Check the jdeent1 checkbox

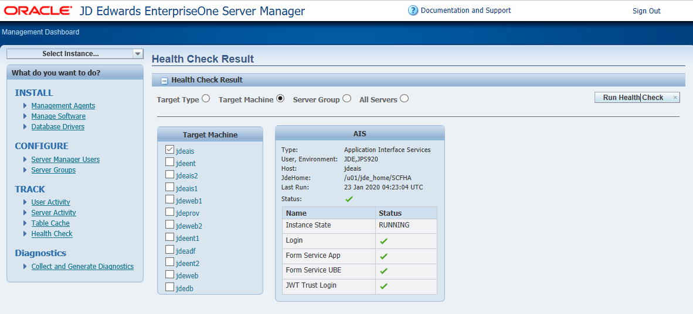pos(169,237)
